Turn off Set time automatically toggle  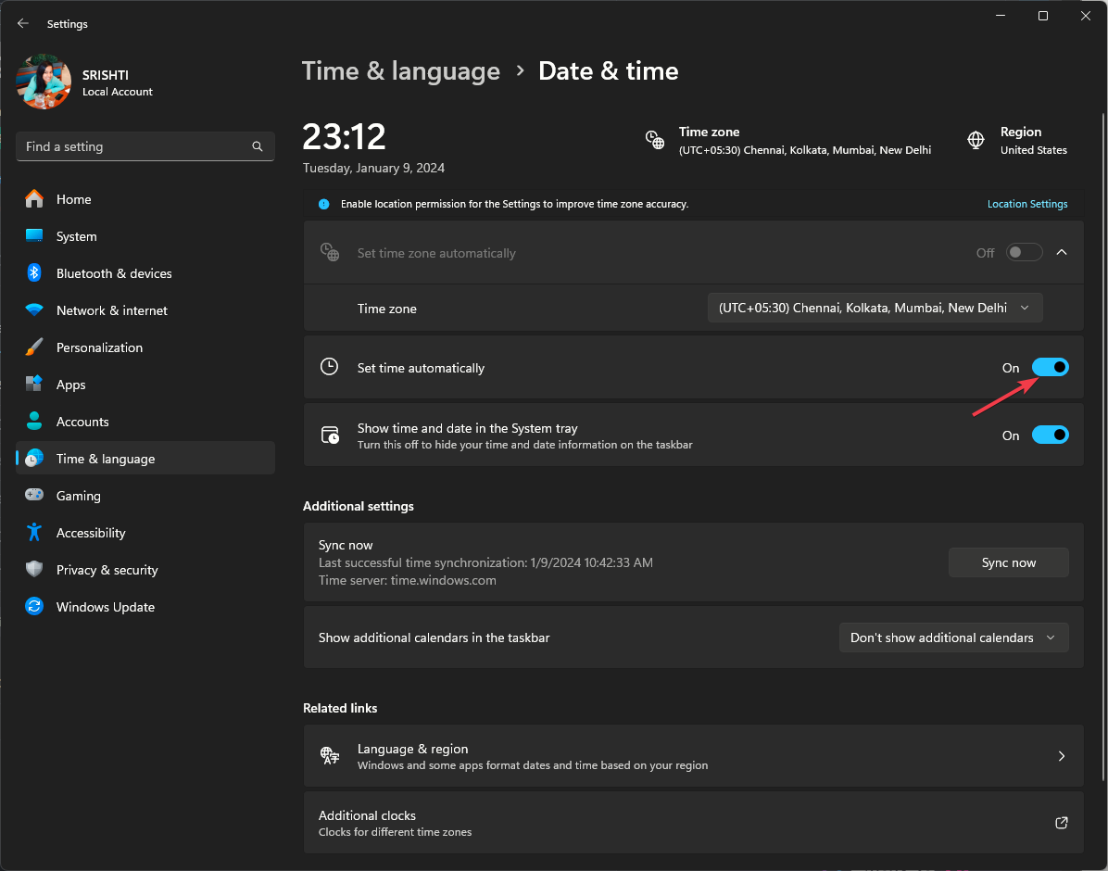click(x=1051, y=368)
